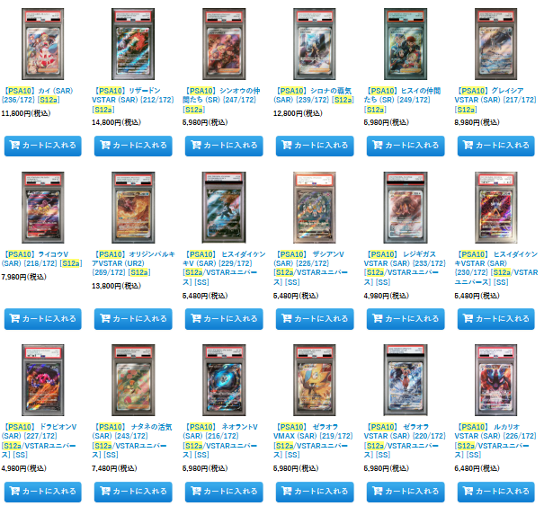Click cart icon for ヒスイダイケンキV listing
The image size is (544, 506).
[x=196, y=318]
